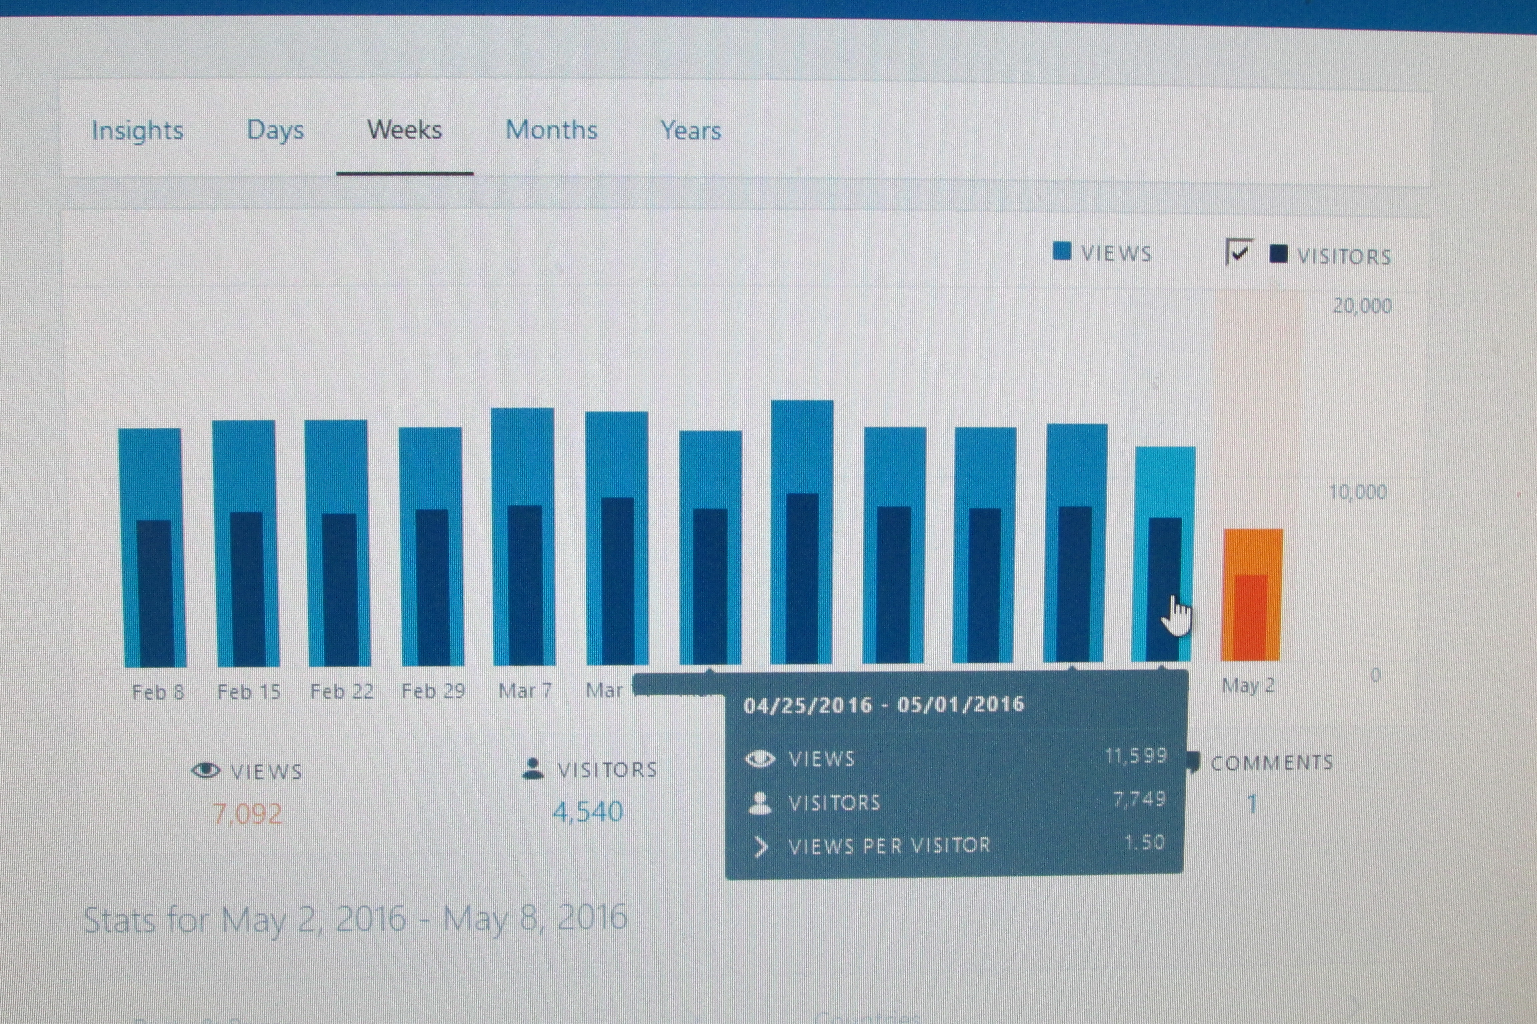1537x1024 pixels.
Task: Click the person icon beside Visitors summary
Action: (x=533, y=769)
